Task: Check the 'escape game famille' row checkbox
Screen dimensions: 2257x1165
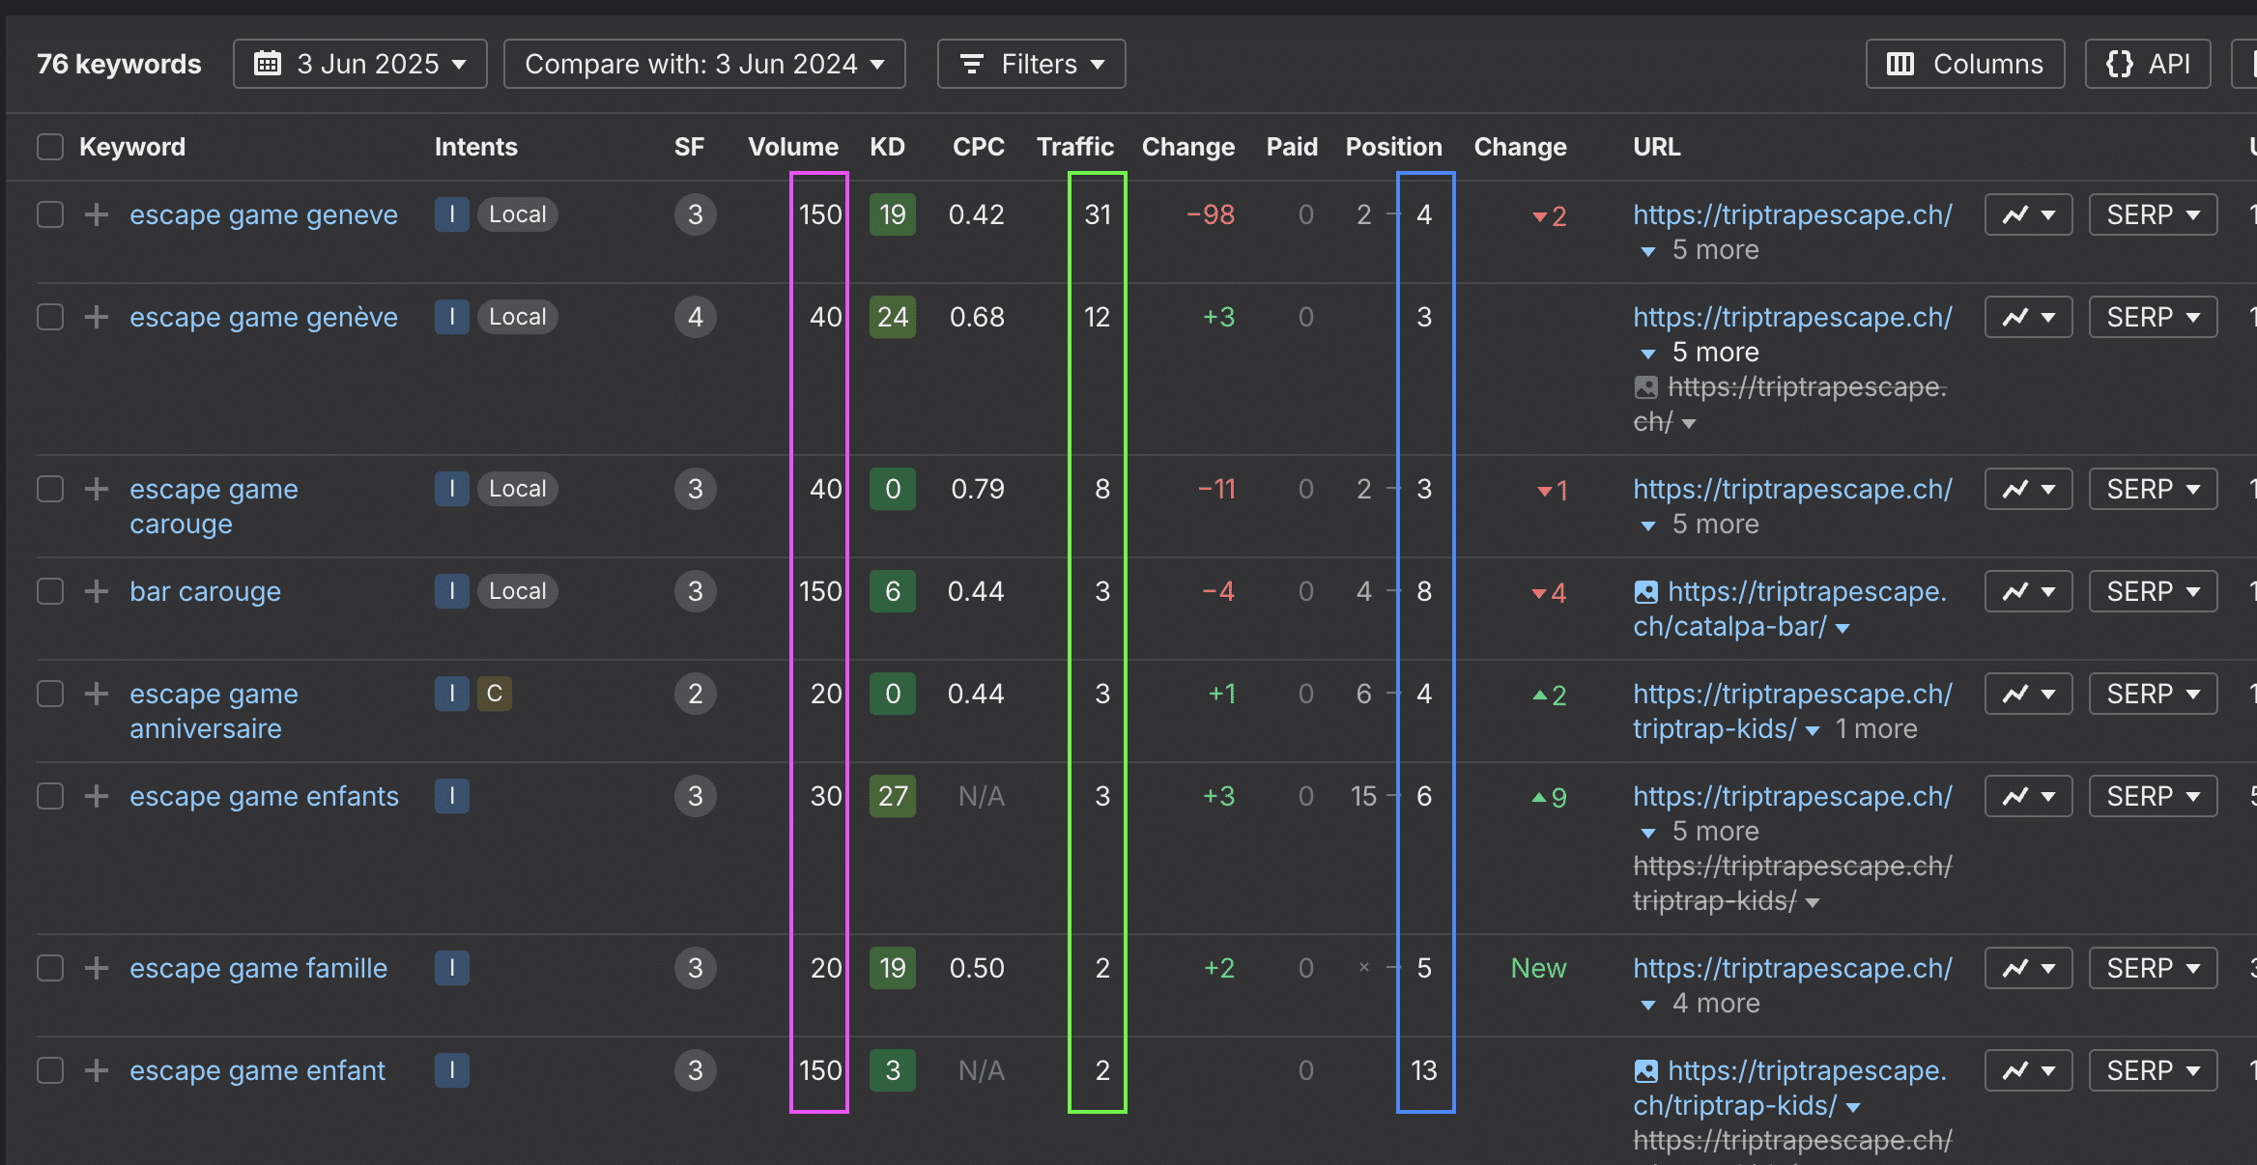Action: [50, 968]
